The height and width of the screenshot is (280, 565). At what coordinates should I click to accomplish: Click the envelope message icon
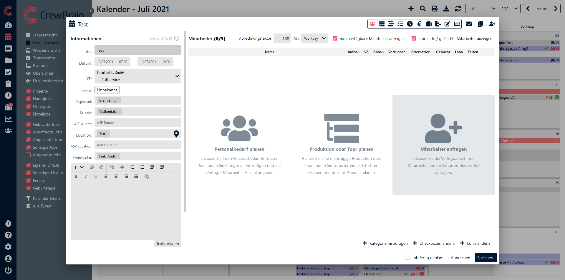pos(469,24)
